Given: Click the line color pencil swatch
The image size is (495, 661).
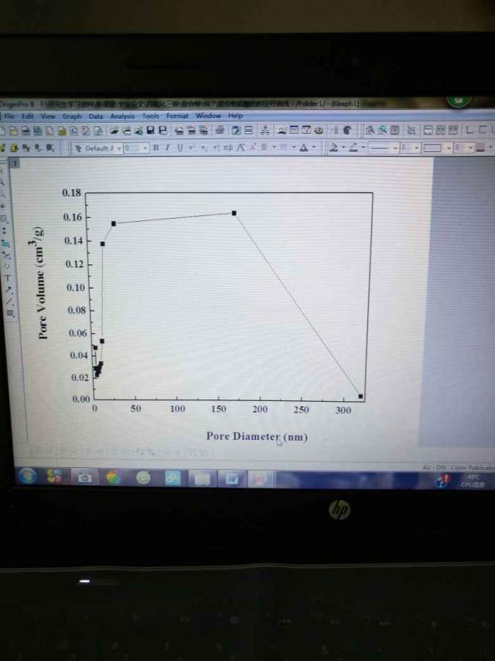Looking at the screenshot, I should point(353,148).
